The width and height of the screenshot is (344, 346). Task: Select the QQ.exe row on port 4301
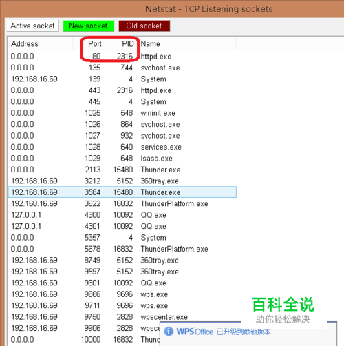pos(122,226)
